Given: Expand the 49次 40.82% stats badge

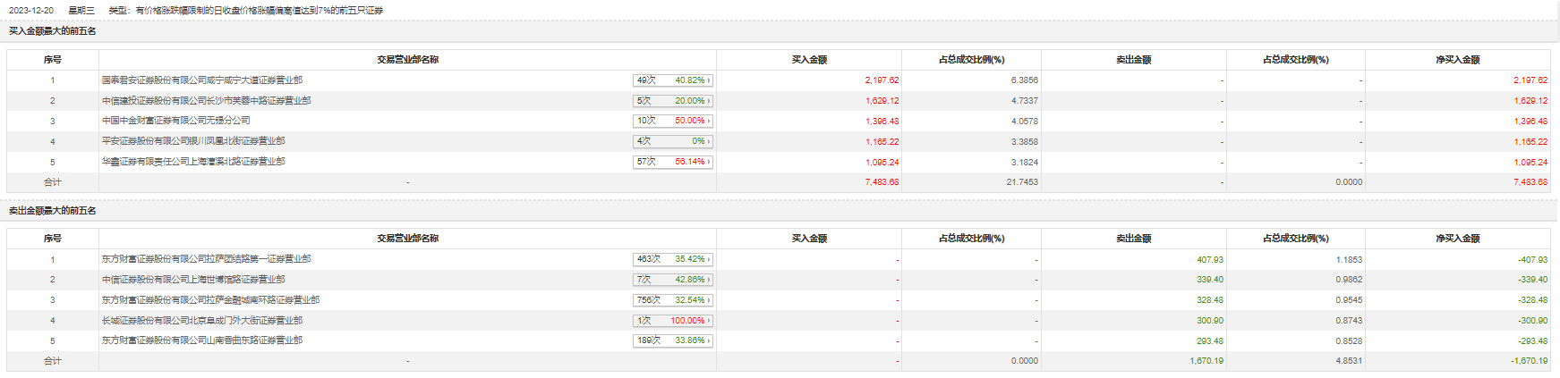Looking at the screenshot, I should (x=673, y=80).
